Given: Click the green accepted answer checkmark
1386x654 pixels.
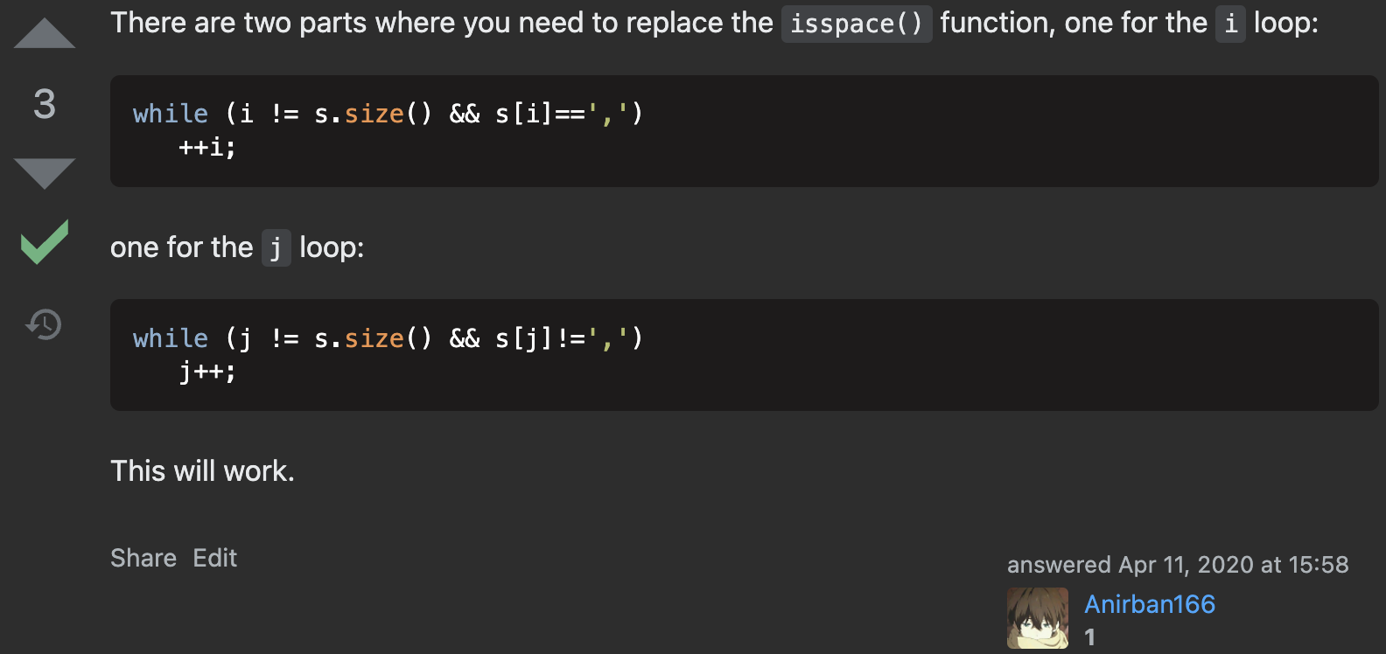Looking at the screenshot, I should click(45, 242).
